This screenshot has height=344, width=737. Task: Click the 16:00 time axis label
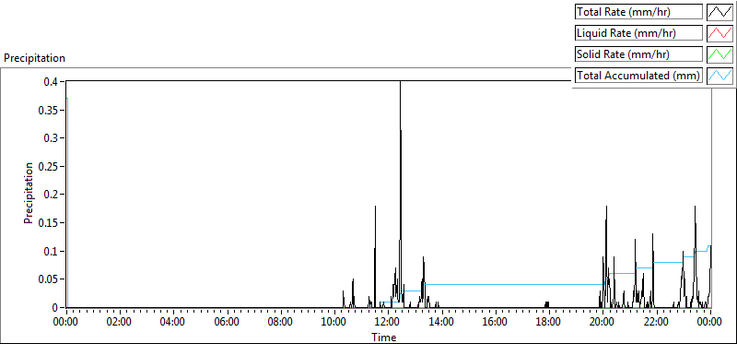(495, 323)
